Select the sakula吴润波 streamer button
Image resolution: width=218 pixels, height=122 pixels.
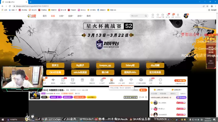80,72
